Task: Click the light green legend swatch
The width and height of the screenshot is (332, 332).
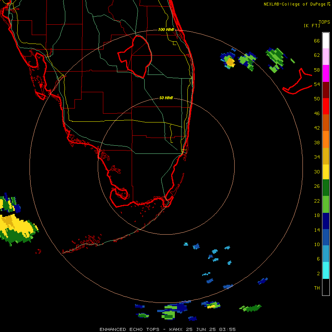Action: [x=326, y=204]
